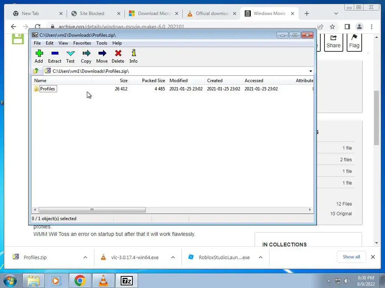The height and width of the screenshot is (288, 385).
Task: Open the Chrome three-dot menu
Action: coord(372,27)
